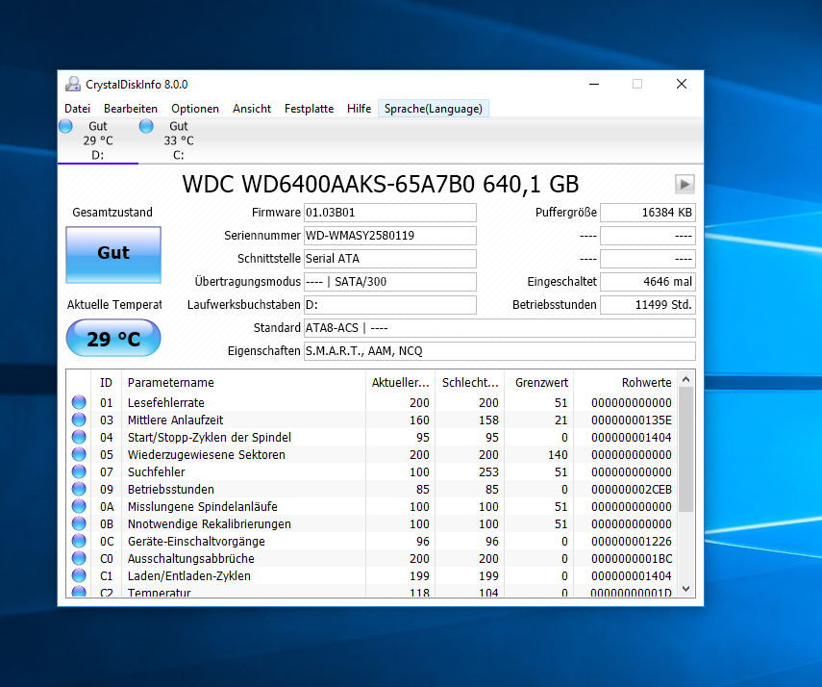The height and width of the screenshot is (687, 822).
Task: Click the ID column header
Action: tap(106, 383)
